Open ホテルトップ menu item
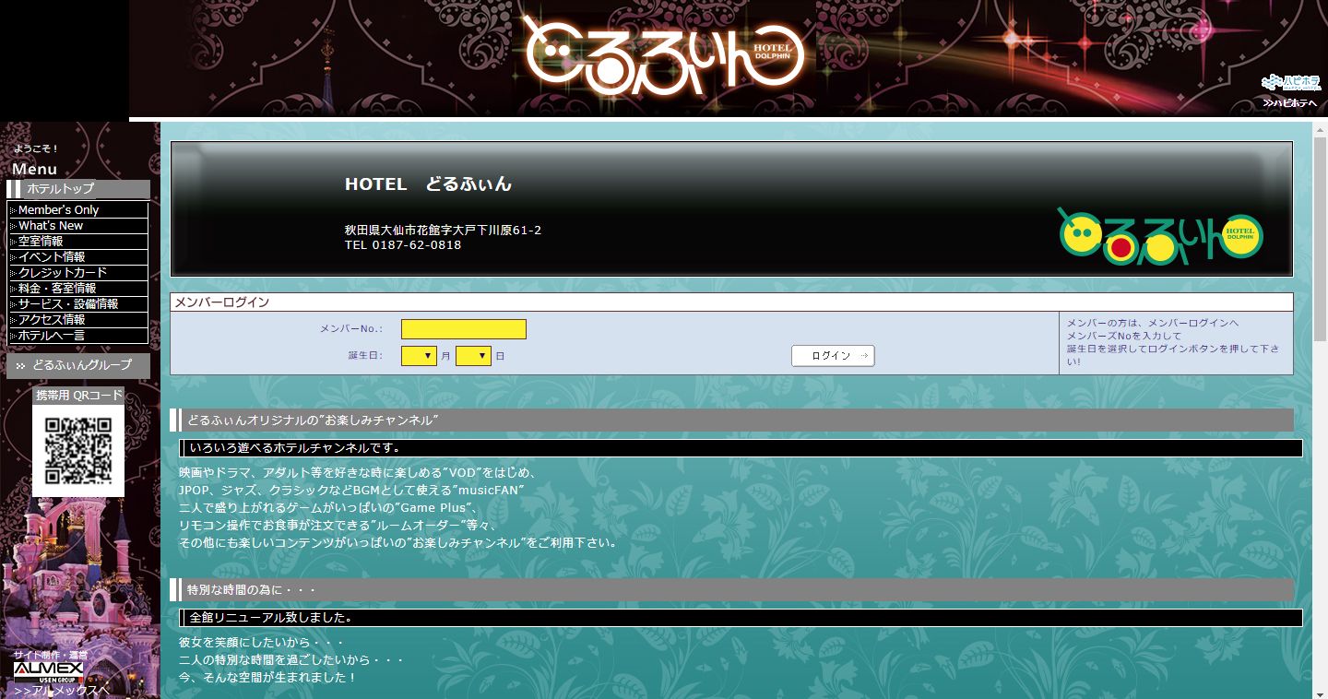Screen dimensions: 1328x699 tap(78, 189)
